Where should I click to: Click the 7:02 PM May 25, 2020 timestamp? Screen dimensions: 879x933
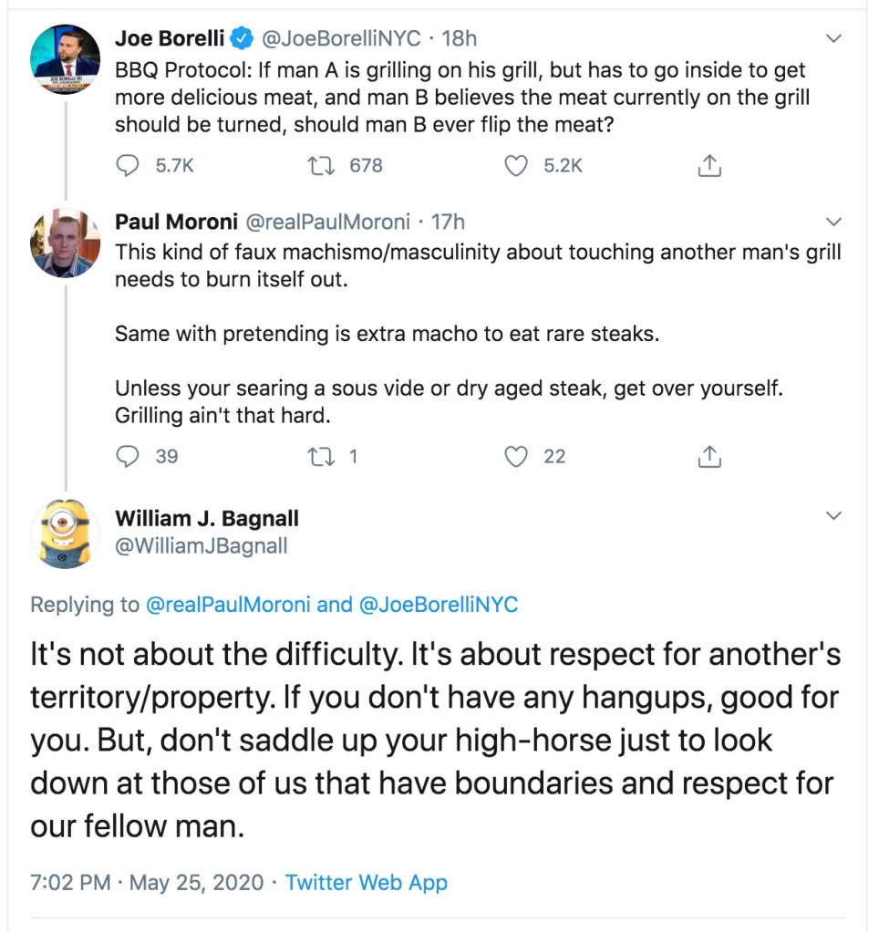click(148, 883)
